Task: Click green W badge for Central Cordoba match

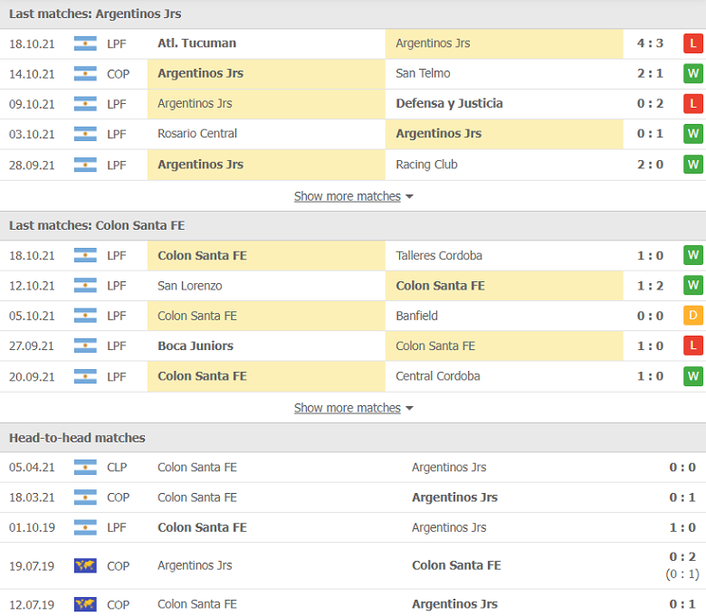Action: pyautogui.click(x=693, y=376)
